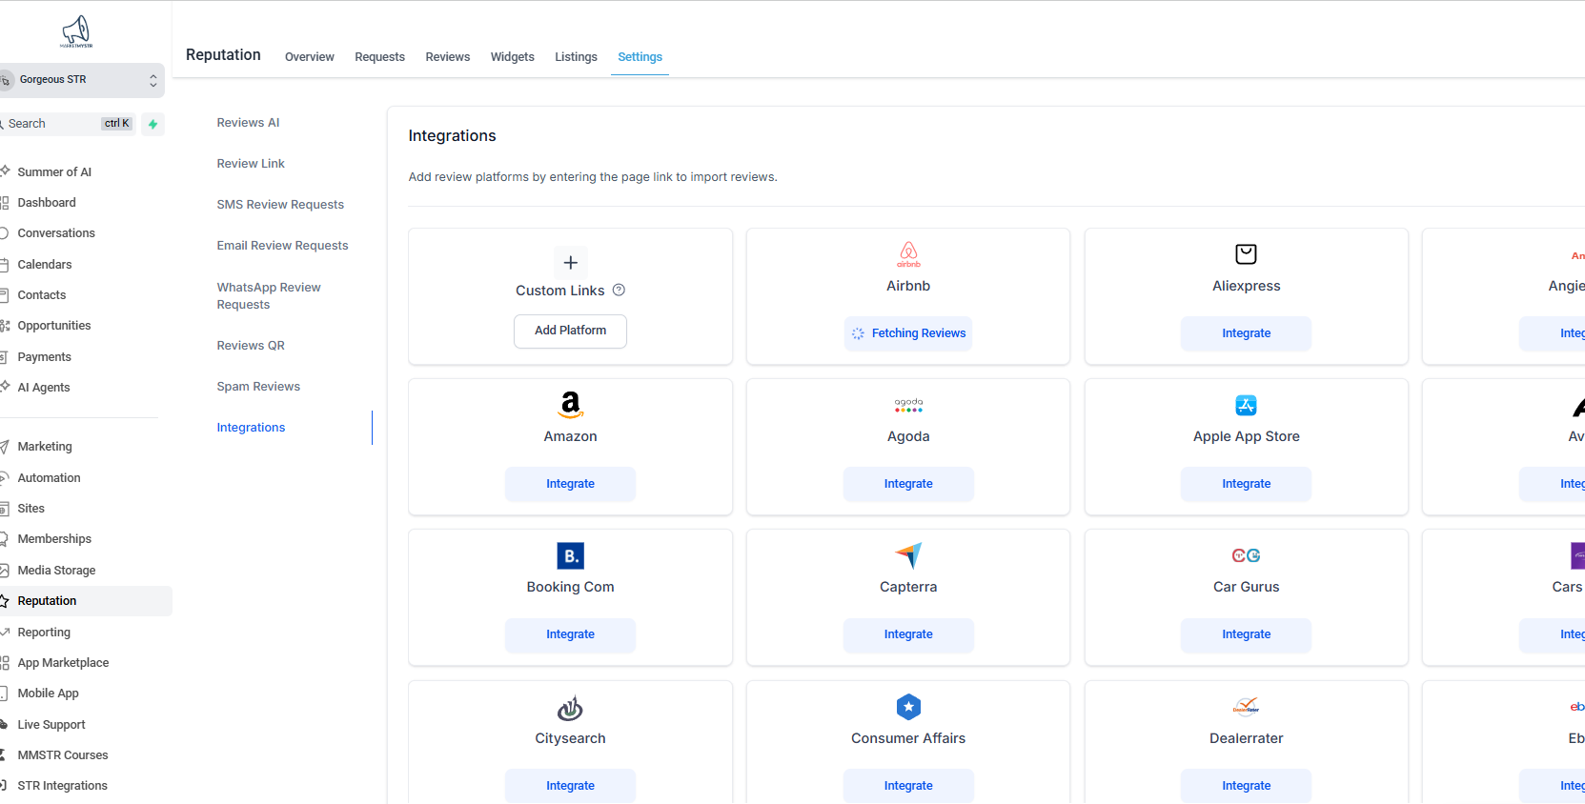Open Dashboard from the sidebar
The image size is (1585, 804).
pyautogui.click(x=47, y=203)
